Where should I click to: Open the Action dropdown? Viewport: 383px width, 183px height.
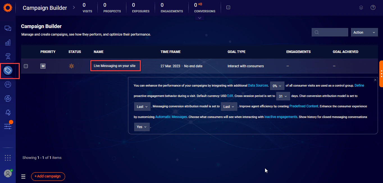pos(364,32)
